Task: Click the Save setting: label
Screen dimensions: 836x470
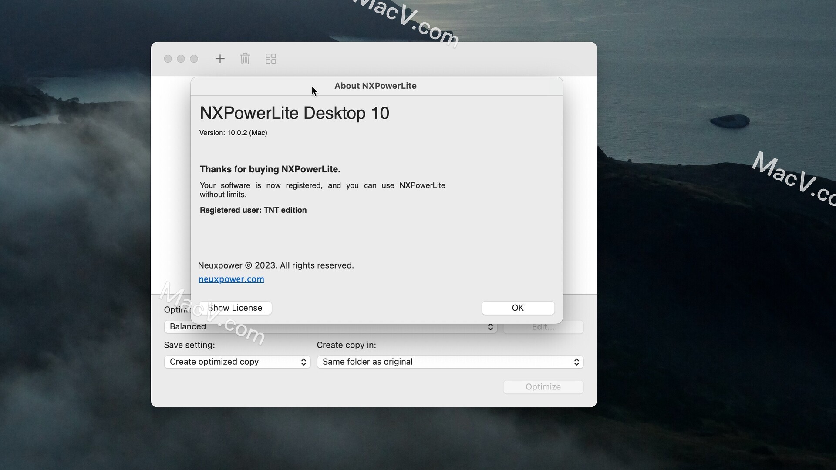Action: click(189, 345)
